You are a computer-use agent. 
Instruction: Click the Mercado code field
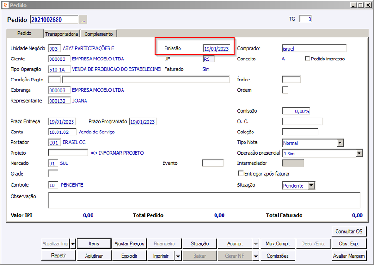point(53,163)
